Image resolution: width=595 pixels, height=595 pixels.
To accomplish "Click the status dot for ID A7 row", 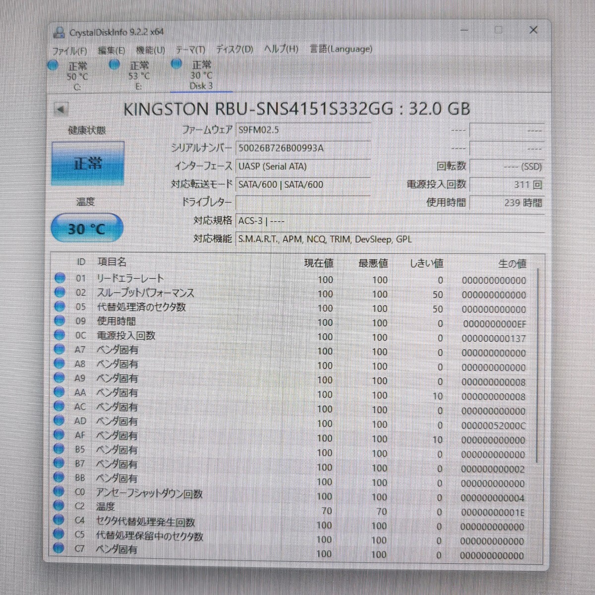I will (59, 349).
